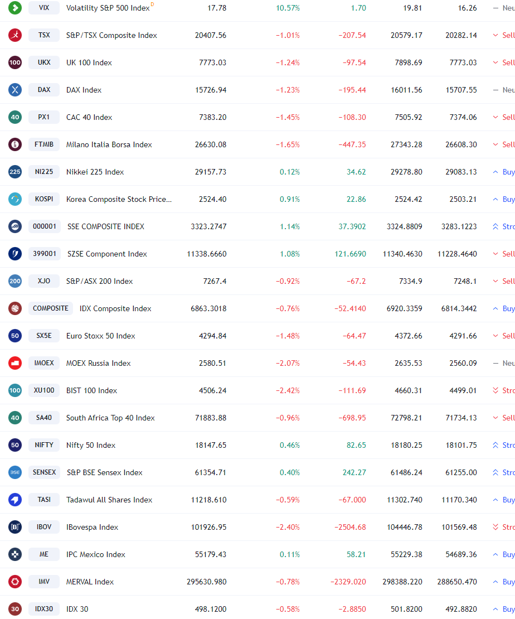Click the Nikkei 225 Buy rating
Screen dimensions: 515x619
click(x=504, y=172)
